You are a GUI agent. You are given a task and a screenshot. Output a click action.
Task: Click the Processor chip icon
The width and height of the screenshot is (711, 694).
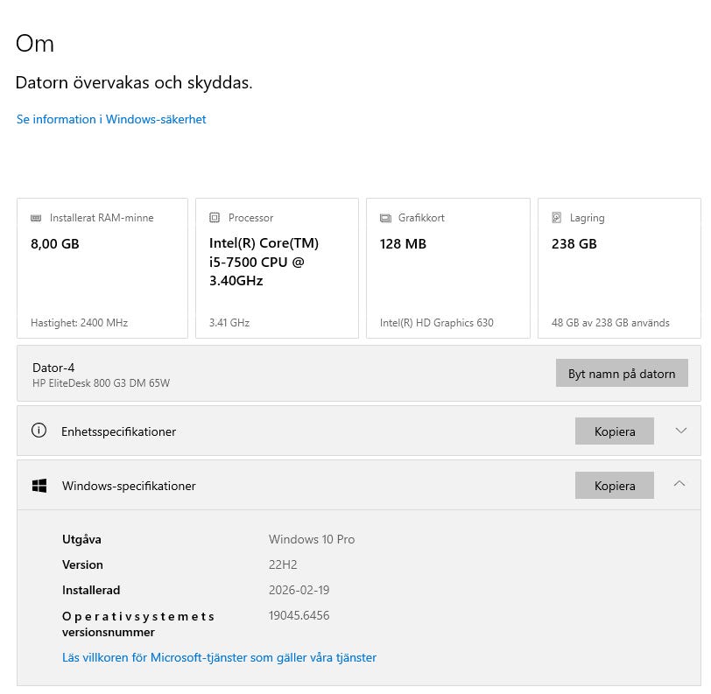click(x=215, y=218)
